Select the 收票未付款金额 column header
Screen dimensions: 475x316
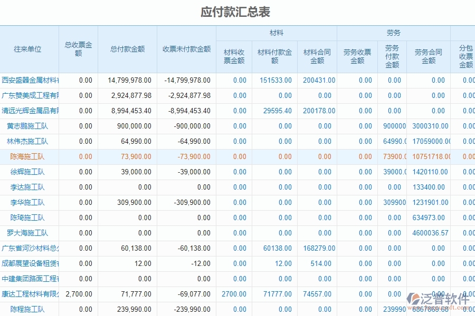pos(187,50)
